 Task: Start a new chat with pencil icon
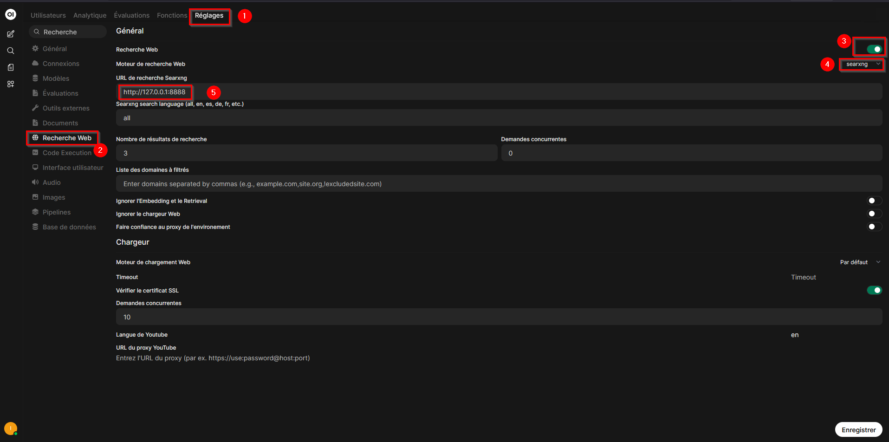pos(11,34)
